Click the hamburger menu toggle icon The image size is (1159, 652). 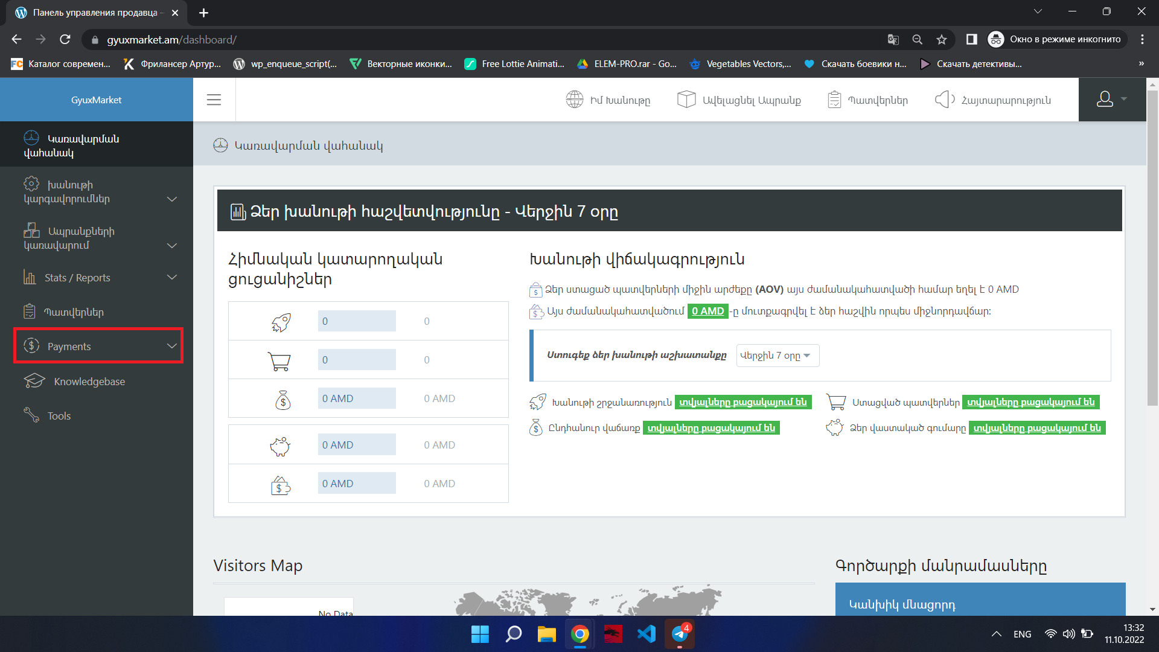(214, 100)
